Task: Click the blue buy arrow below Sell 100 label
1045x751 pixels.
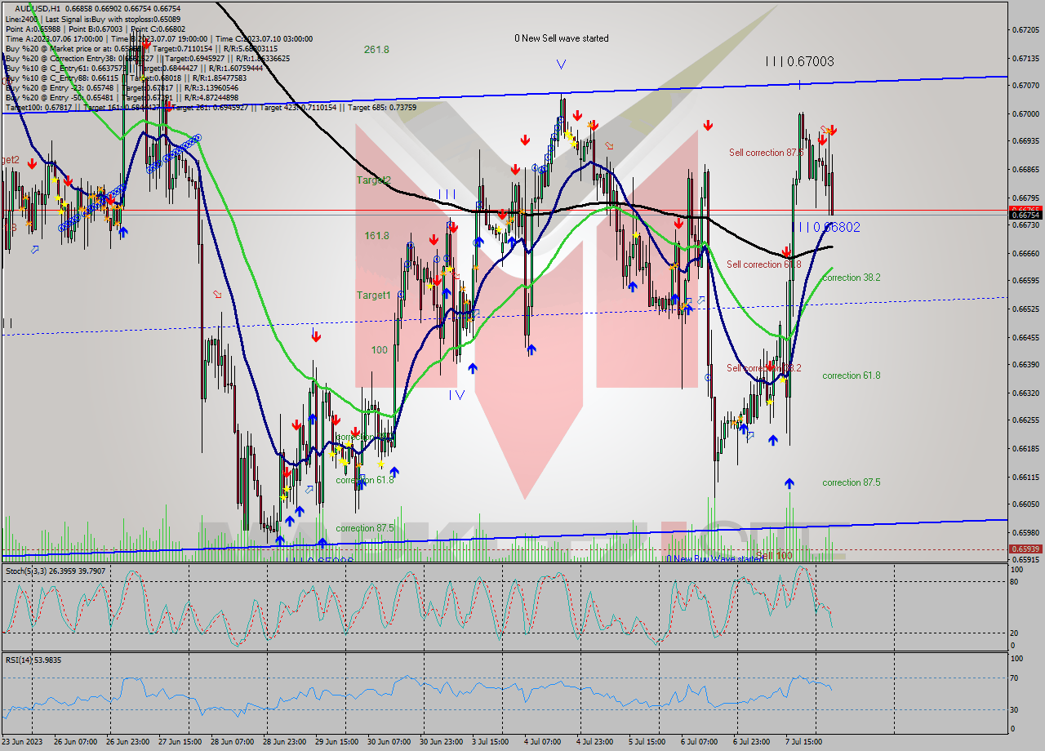Action: tap(789, 483)
